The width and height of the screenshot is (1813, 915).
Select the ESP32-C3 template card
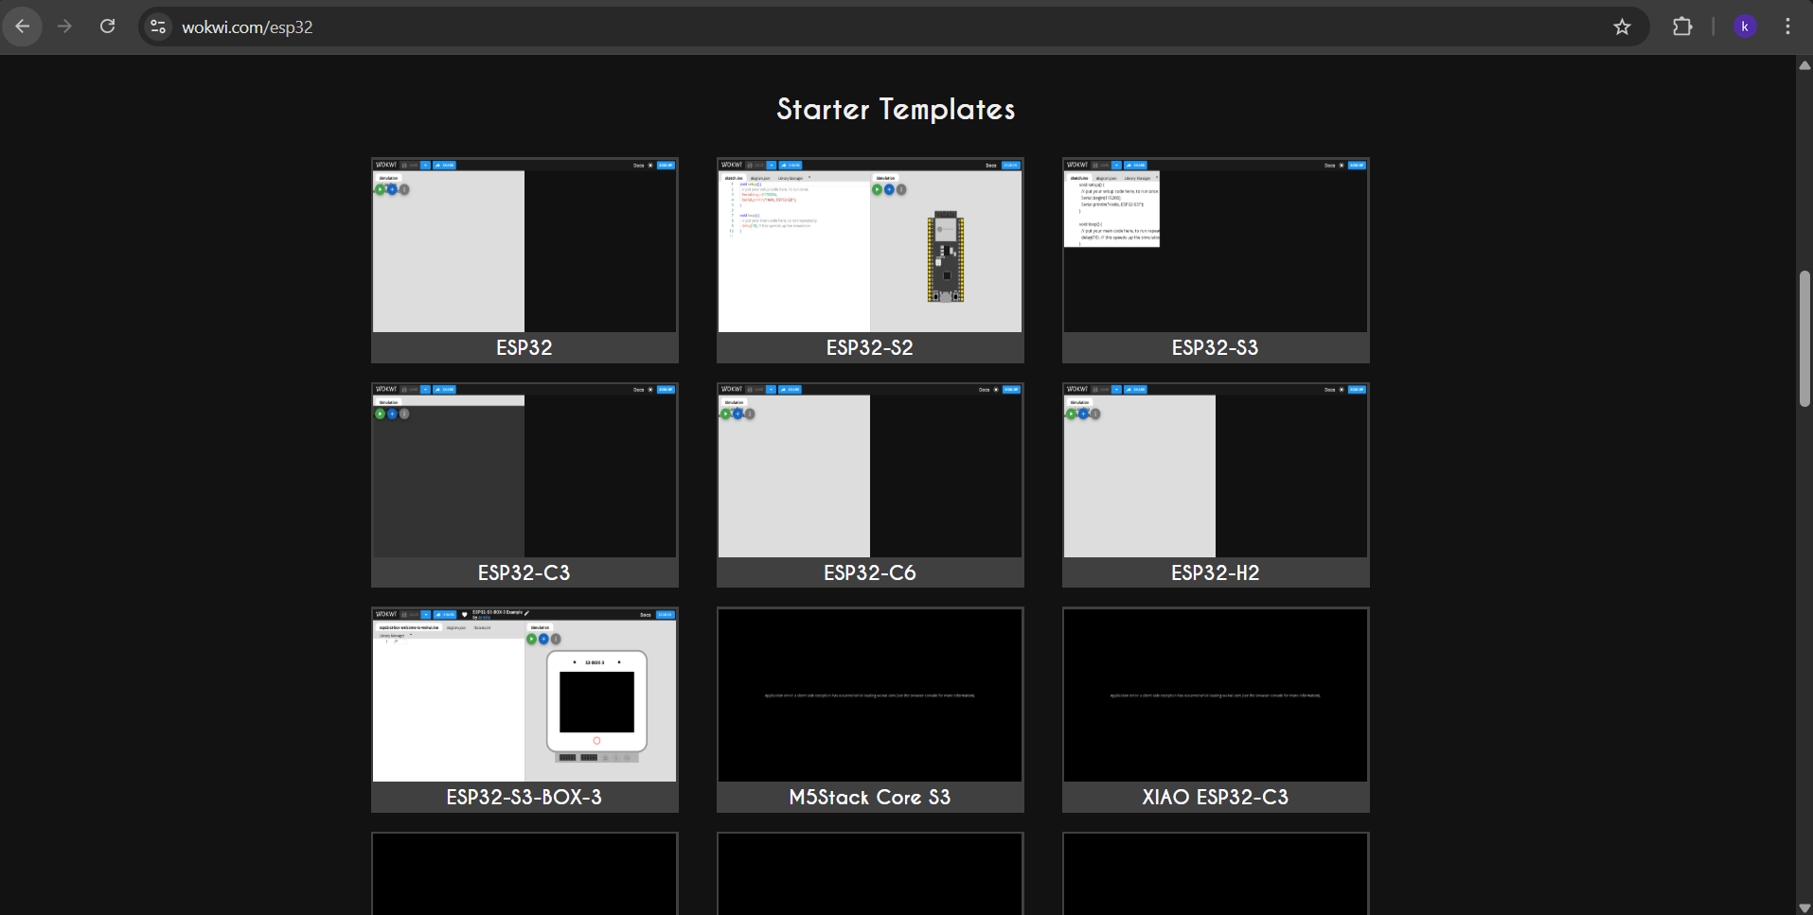click(524, 484)
